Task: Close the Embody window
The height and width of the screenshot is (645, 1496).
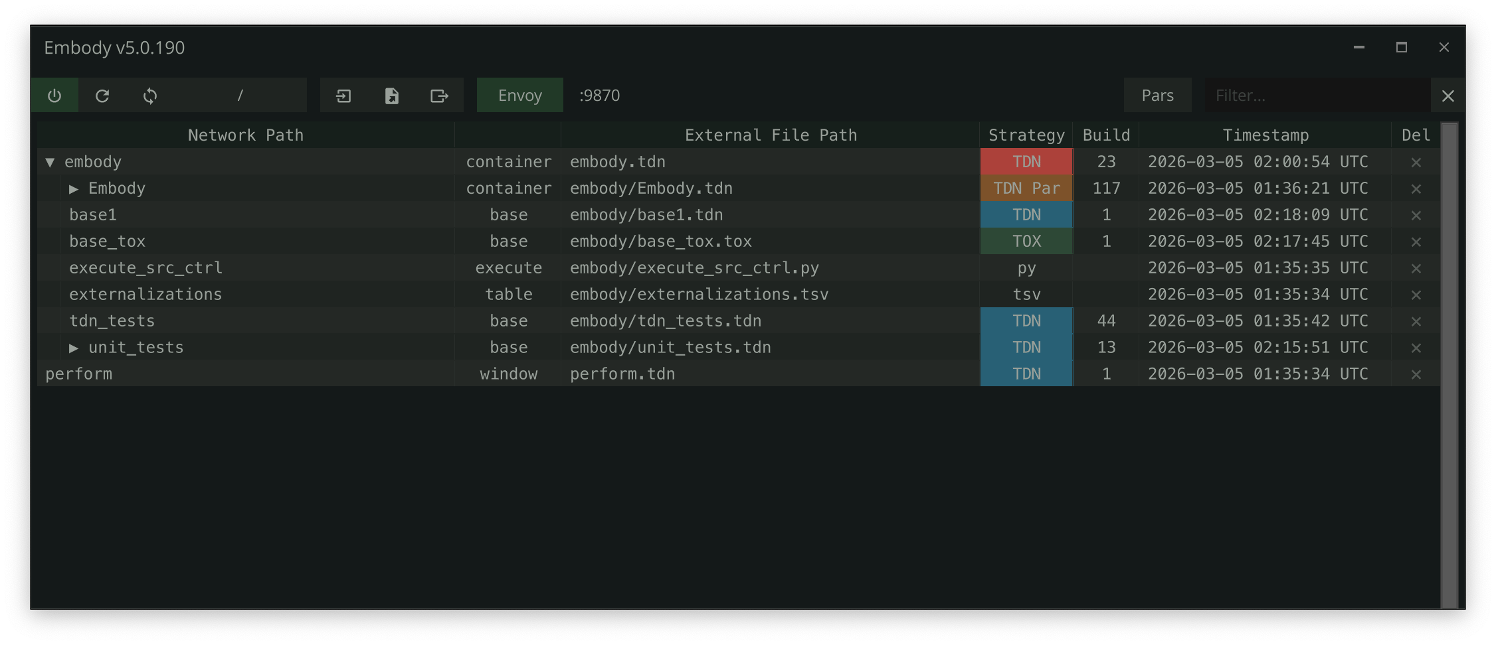Action: (x=1444, y=47)
